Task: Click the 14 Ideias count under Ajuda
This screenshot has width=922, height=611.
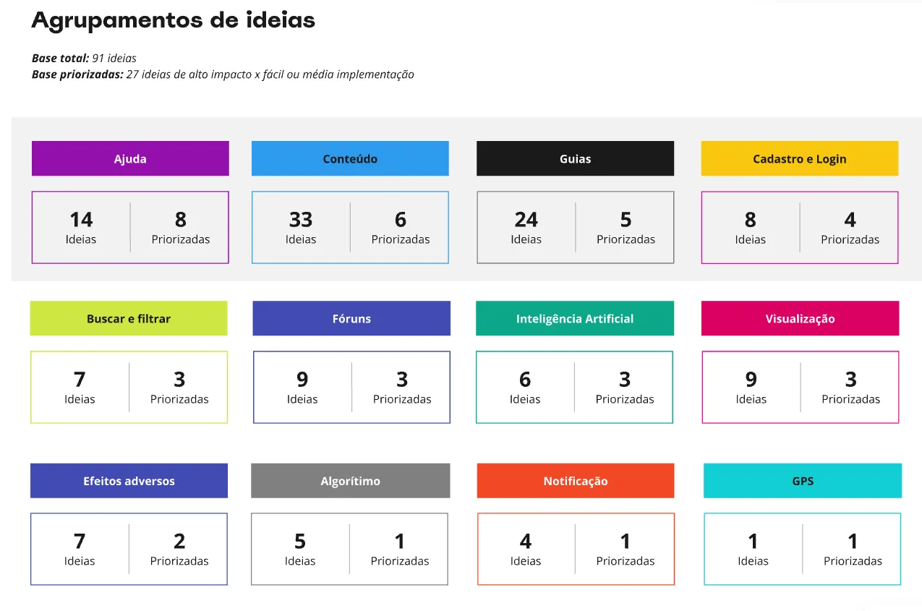Action: 81,227
